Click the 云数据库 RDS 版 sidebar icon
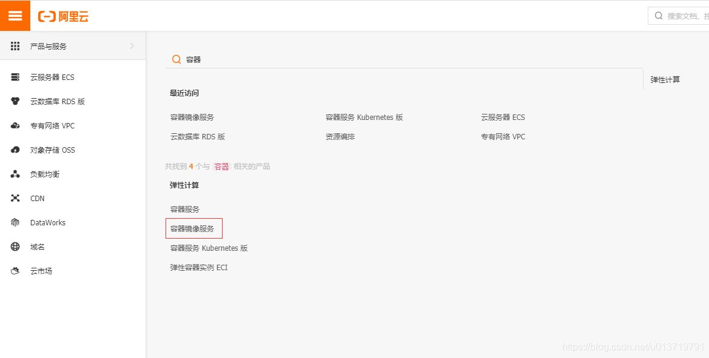 click(15, 101)
